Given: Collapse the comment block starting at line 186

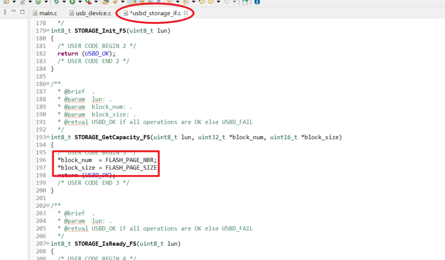Looking at the screenshot, I should [x=48, y=84].
